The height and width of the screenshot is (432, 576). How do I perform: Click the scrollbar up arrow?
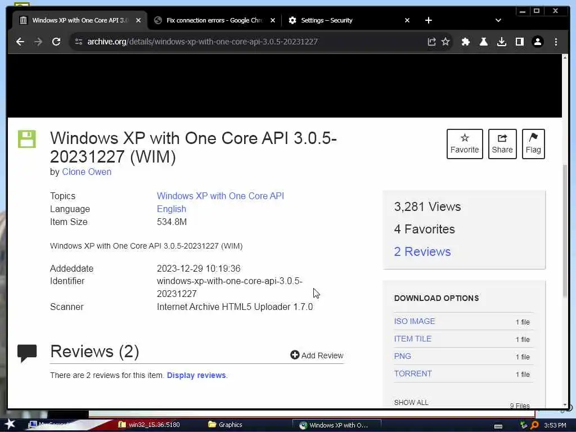click(x=565, y=57)
